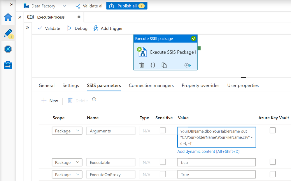The width and height of the screenshot is (291, 181).
Task: Click the Publish all button
Action: click(127, 6)
